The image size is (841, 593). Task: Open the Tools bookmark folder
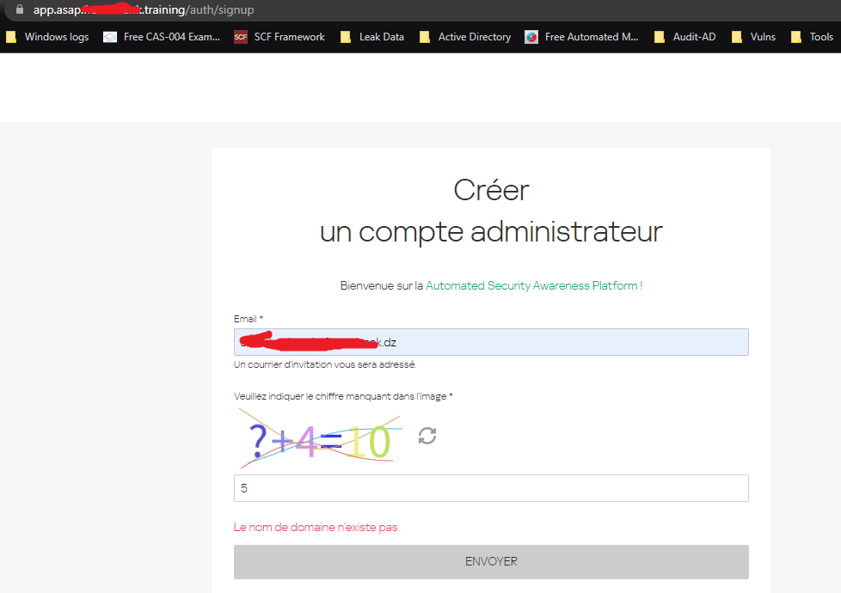pos(812,37)
